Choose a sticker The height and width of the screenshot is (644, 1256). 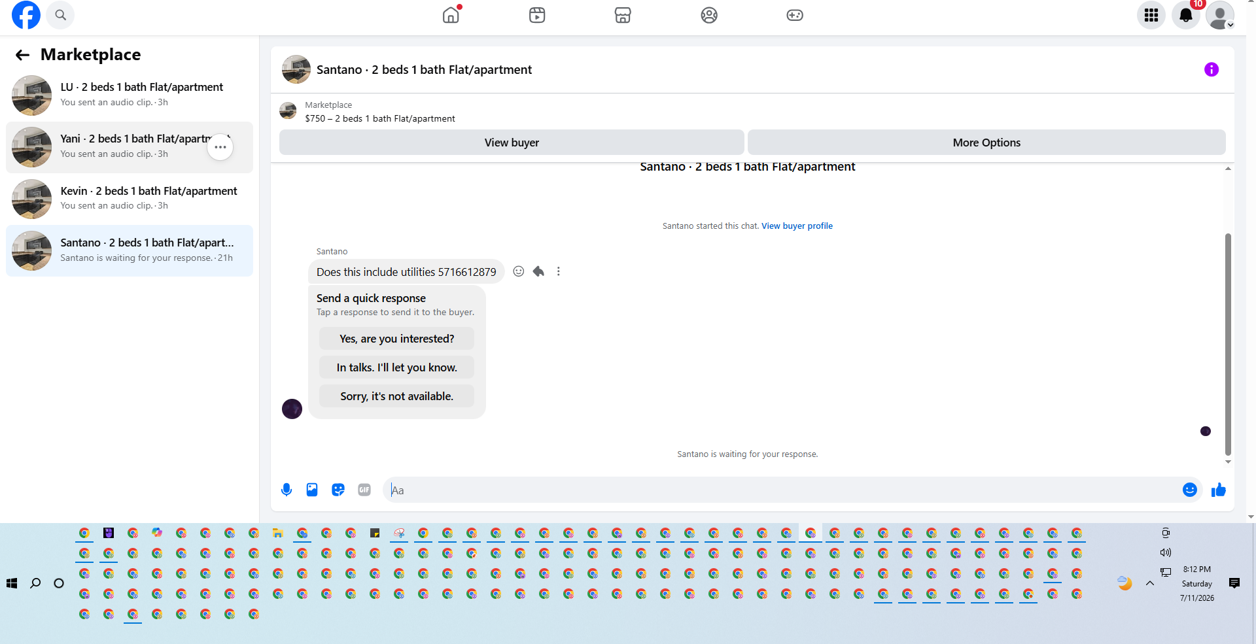[338, 490]
